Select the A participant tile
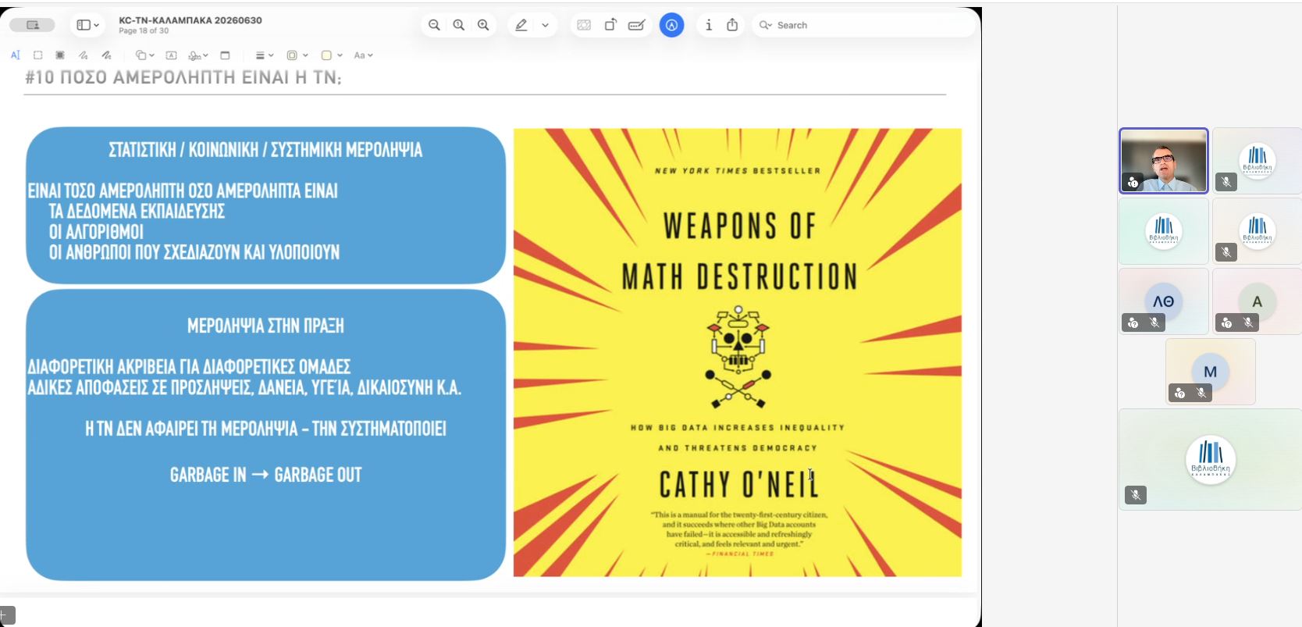This screenshot has width=1302, height=627. [x=1257, y=301]
